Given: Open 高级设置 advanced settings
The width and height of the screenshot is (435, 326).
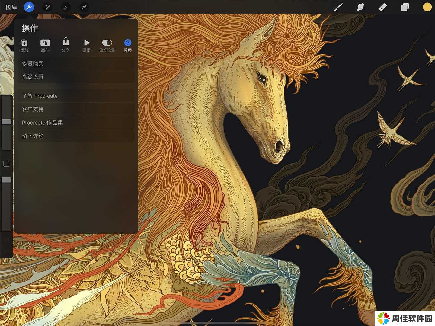Looking at the screenshot, I should 75,77.
